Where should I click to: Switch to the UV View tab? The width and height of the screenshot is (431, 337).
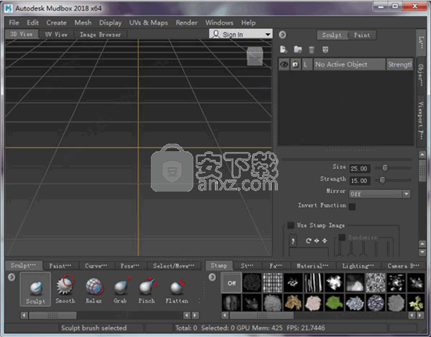56,34
